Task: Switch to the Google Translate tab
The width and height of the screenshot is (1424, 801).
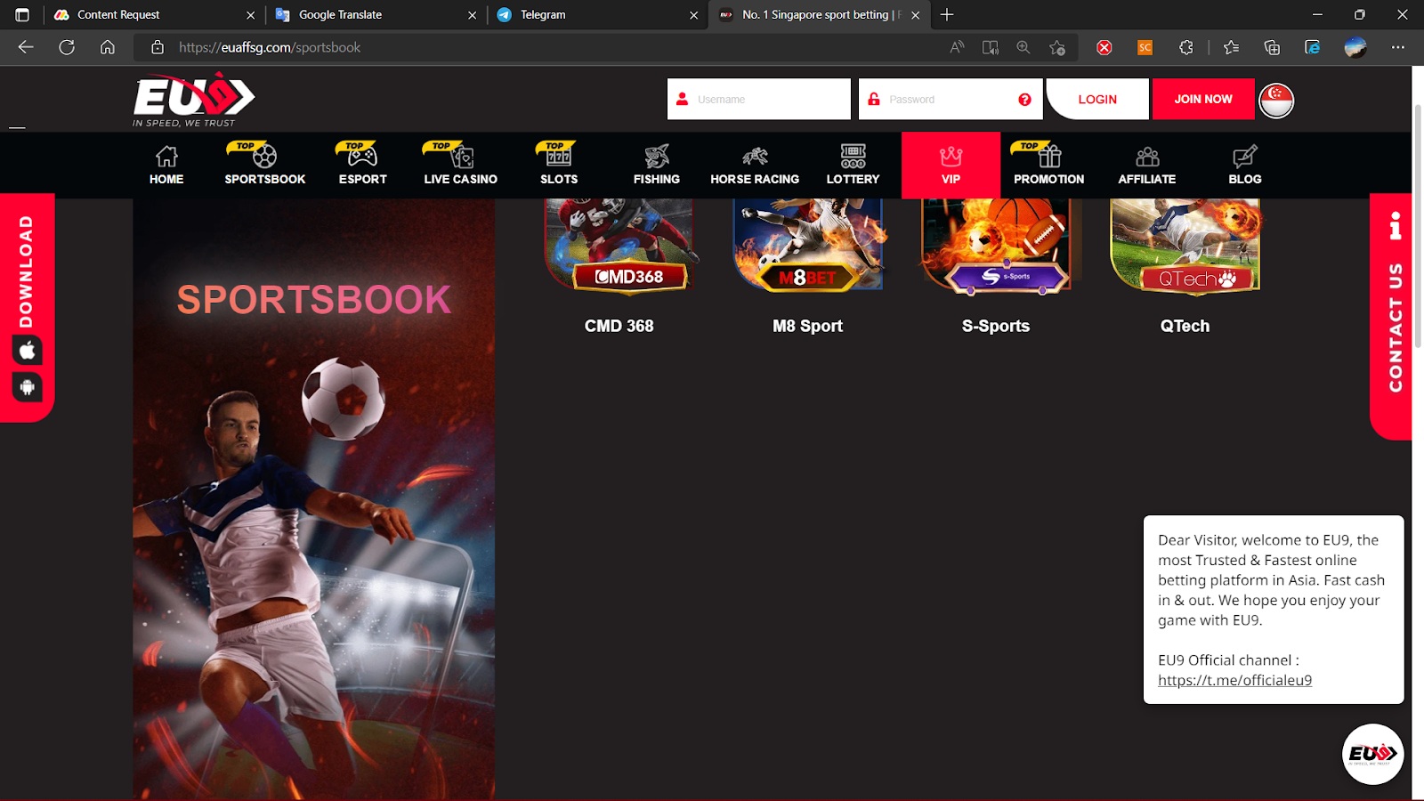Action: [x=376, y=14]
